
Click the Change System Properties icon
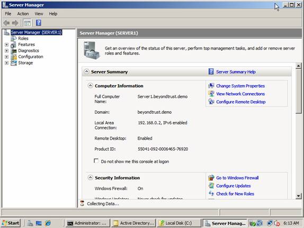(x=211, y=86)
